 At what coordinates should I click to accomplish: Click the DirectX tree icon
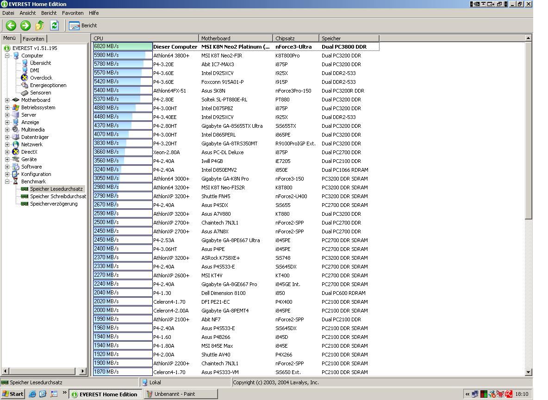[16, 152]
